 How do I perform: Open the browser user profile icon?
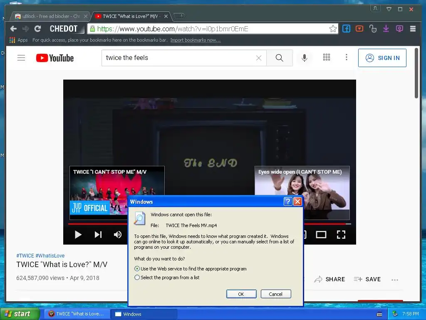375,8
